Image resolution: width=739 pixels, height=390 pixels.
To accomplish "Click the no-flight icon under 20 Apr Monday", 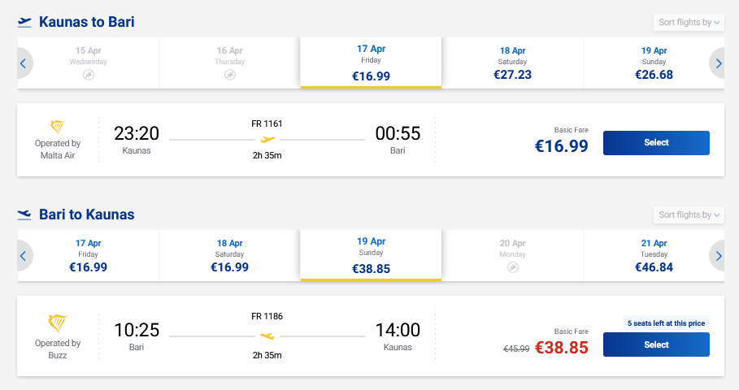I will point(513,267).
